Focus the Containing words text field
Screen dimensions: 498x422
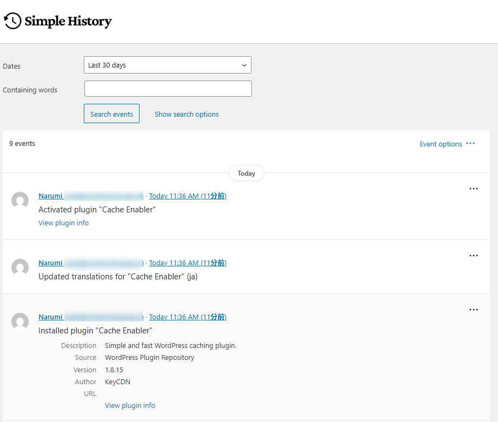click(x=168, y=89)
